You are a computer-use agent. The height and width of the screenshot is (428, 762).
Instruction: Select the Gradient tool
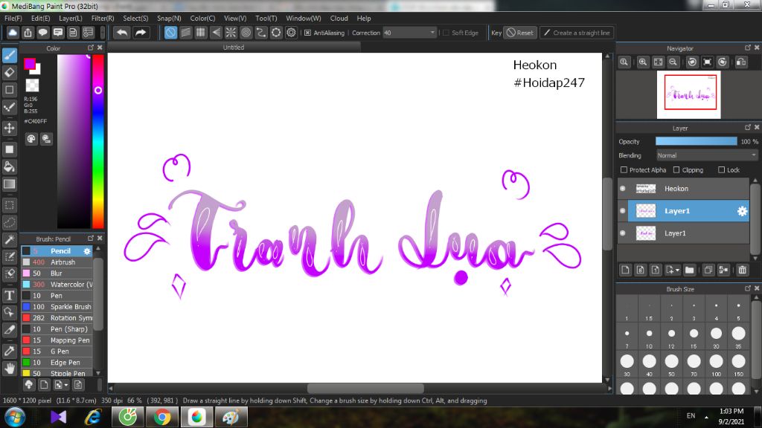pos(10,184)
